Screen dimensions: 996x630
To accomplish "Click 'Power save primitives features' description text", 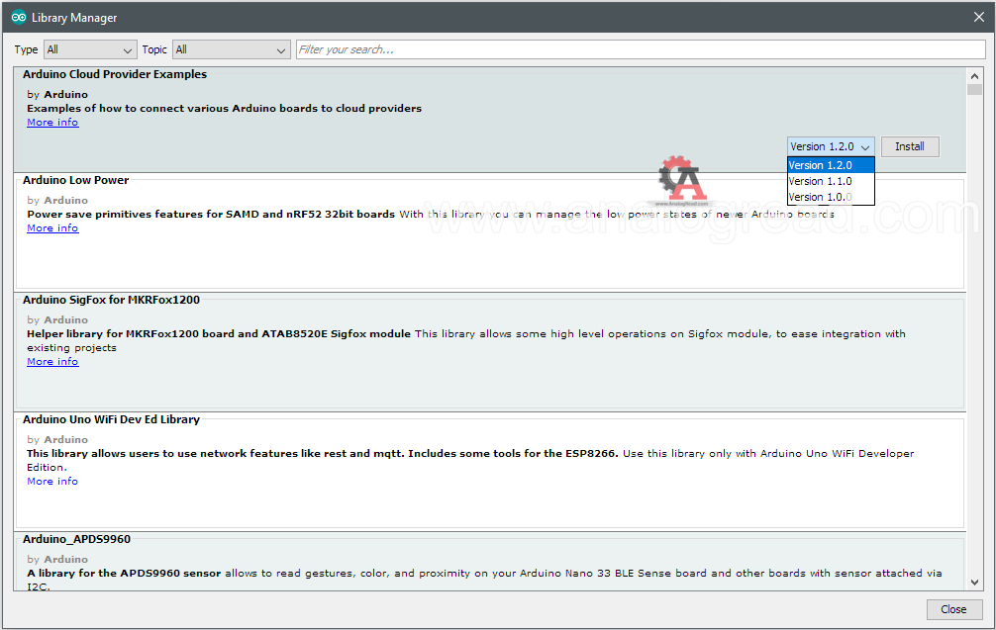I will click(211, 215).
